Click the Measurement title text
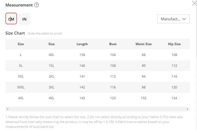 pyautogui.click(x=19, y=5)
